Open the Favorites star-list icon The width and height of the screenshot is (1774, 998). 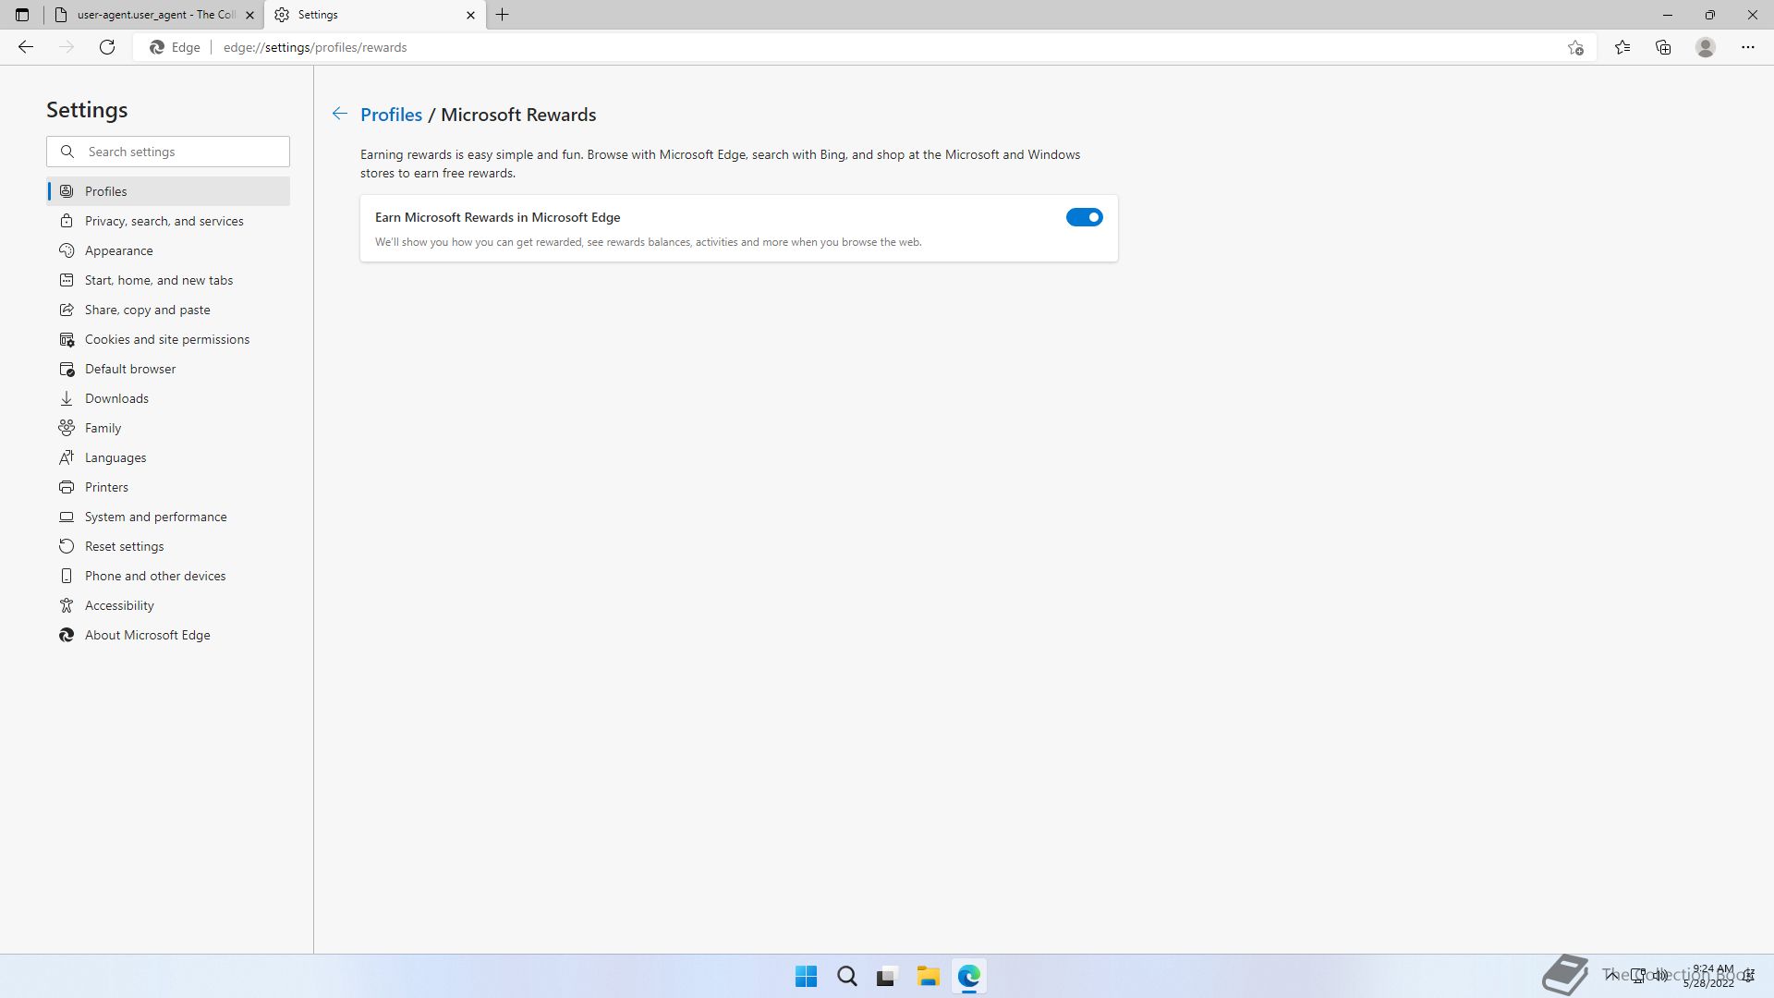pyautogui.click(x=1622, y=47)
